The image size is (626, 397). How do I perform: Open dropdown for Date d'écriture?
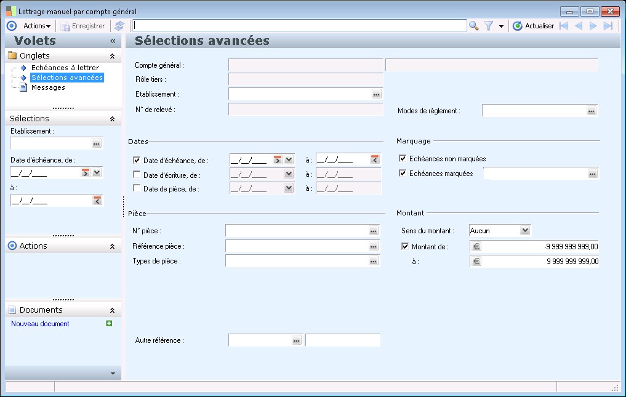[x=289, y=174]
